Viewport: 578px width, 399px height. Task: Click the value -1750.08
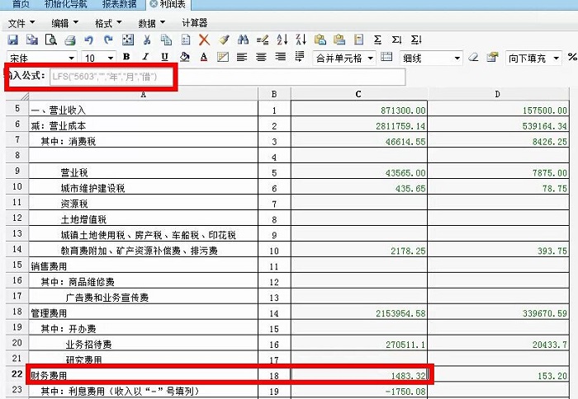click(x=405, y=392)
